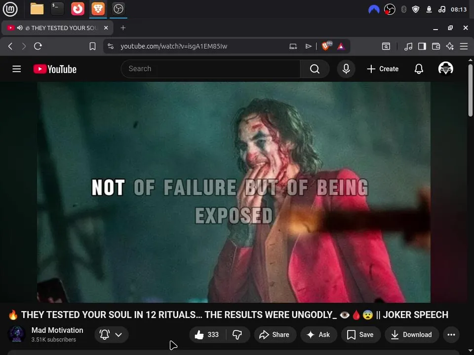Select the THEY TESTED YOUR SOUL browser tab

57,28
